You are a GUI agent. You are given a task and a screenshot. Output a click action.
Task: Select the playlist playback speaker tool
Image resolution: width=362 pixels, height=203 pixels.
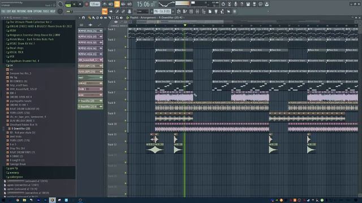pos(121,17)
